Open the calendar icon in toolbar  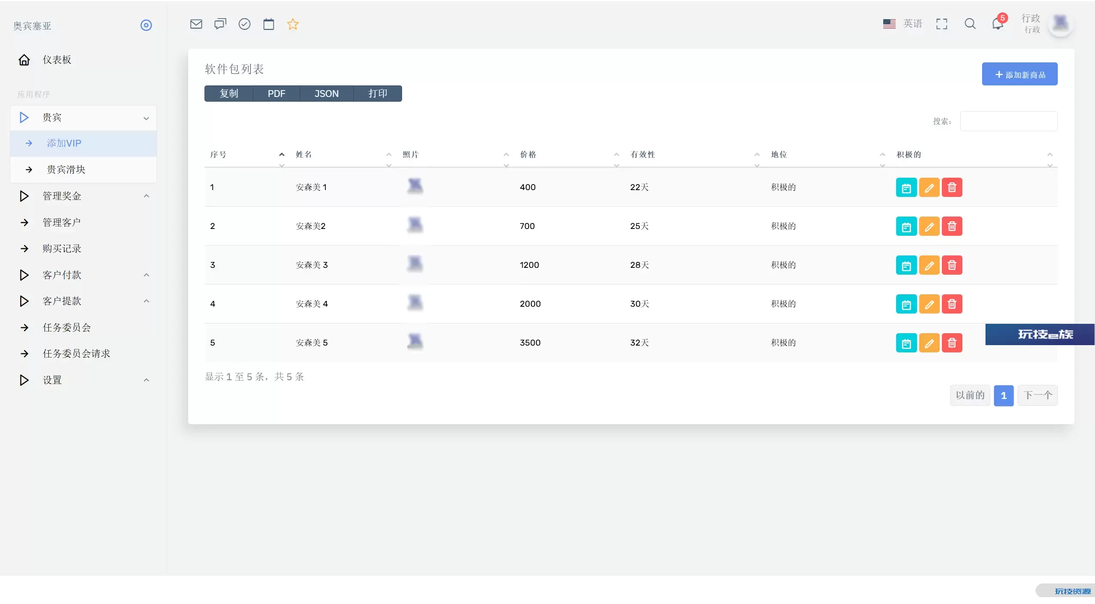(x=269, y=24)
